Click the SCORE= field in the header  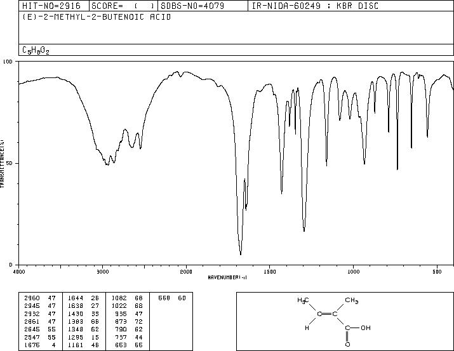pos(123,6)
